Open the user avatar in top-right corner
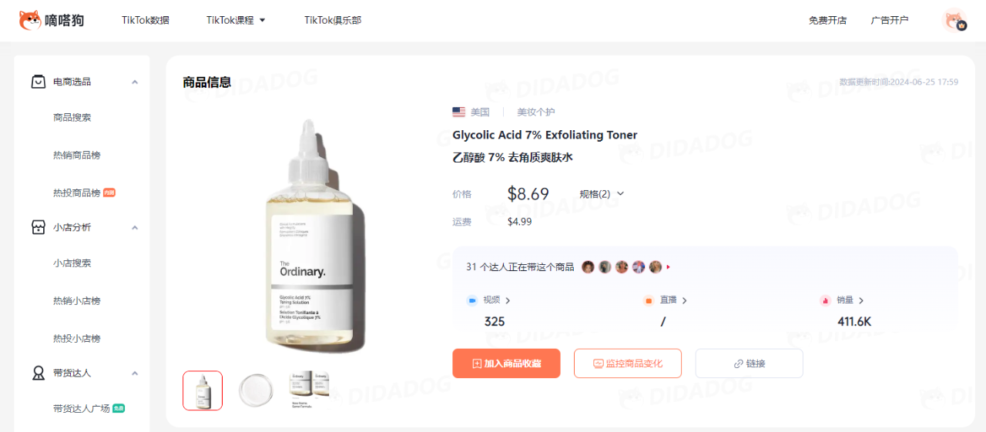986x432 pixels. coord(955,21)
